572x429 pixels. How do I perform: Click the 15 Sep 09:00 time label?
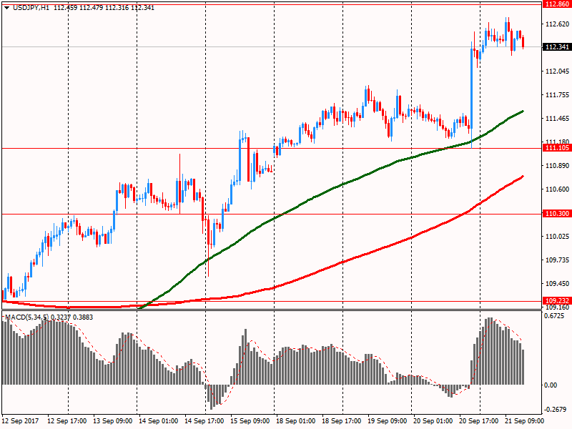250,420
